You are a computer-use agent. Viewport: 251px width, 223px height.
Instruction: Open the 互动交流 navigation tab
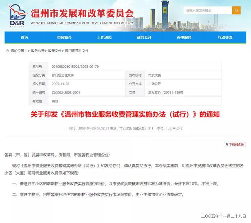tap(225, 37)
